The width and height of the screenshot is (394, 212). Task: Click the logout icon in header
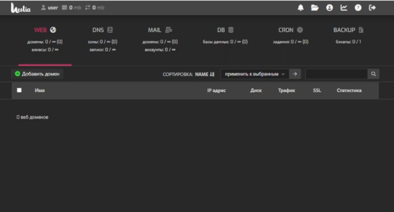[372, 7]
